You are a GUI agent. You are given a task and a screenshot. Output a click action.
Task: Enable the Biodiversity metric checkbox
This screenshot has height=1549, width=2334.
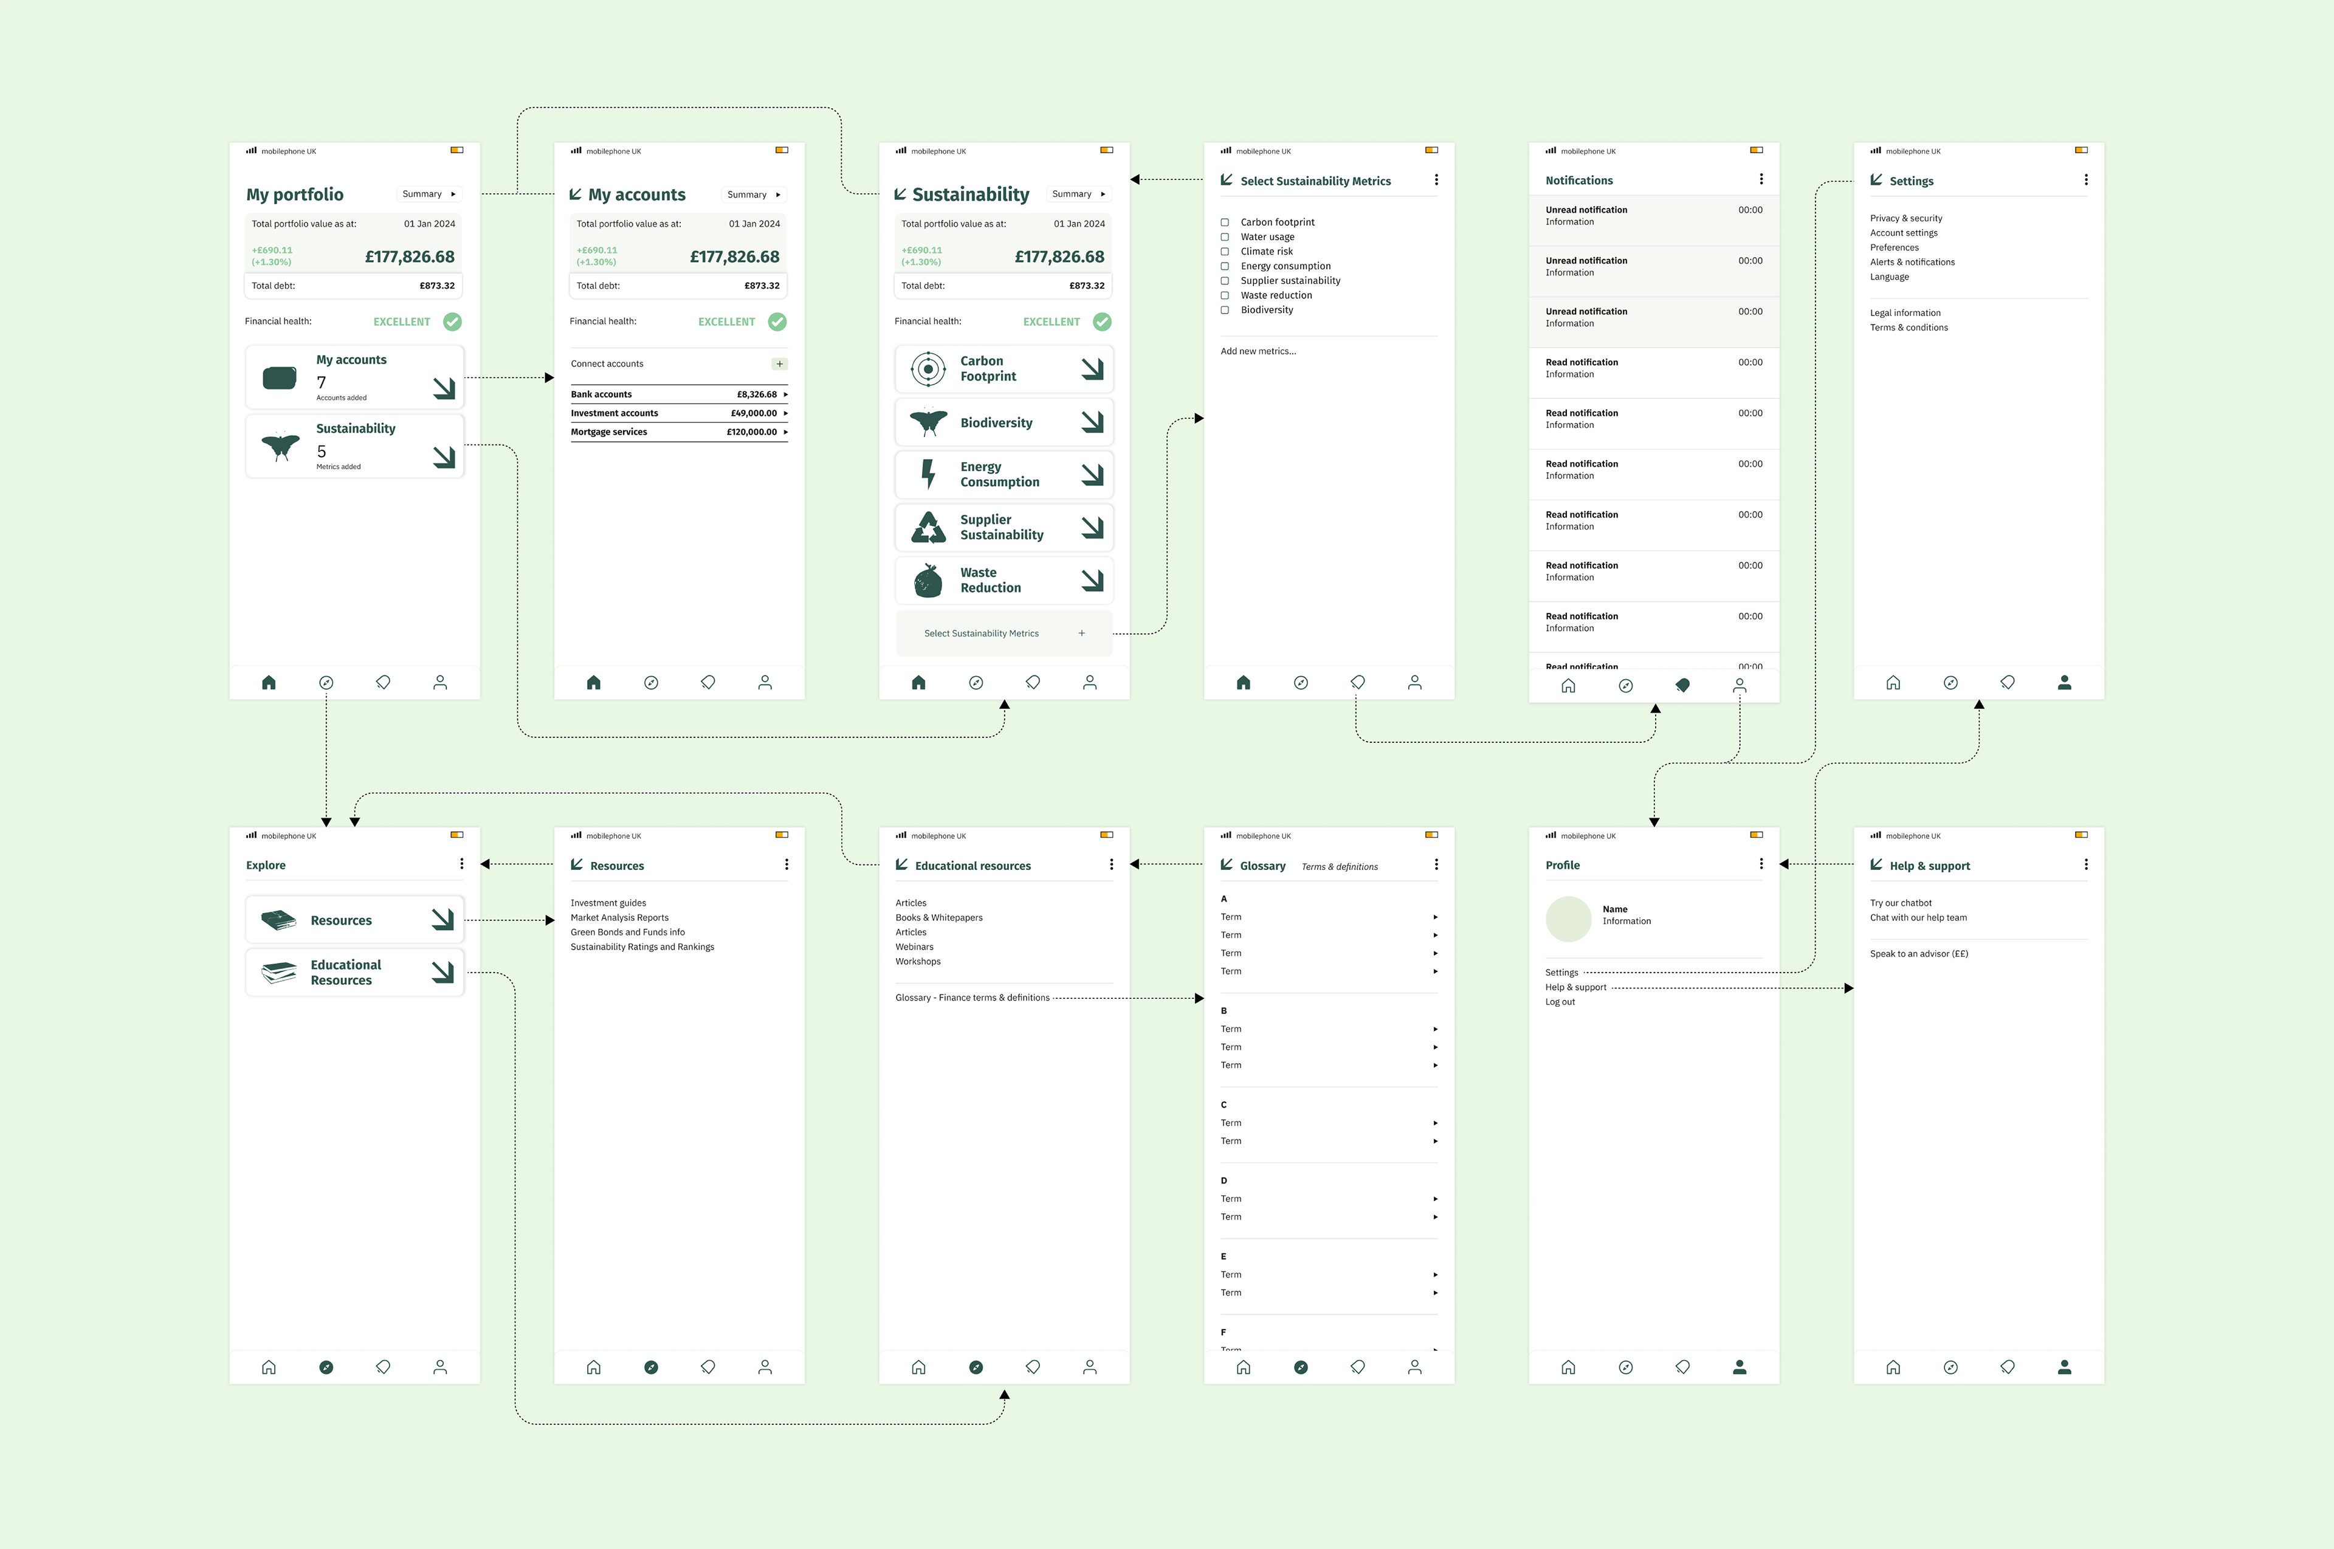[x=1225, y=310]
